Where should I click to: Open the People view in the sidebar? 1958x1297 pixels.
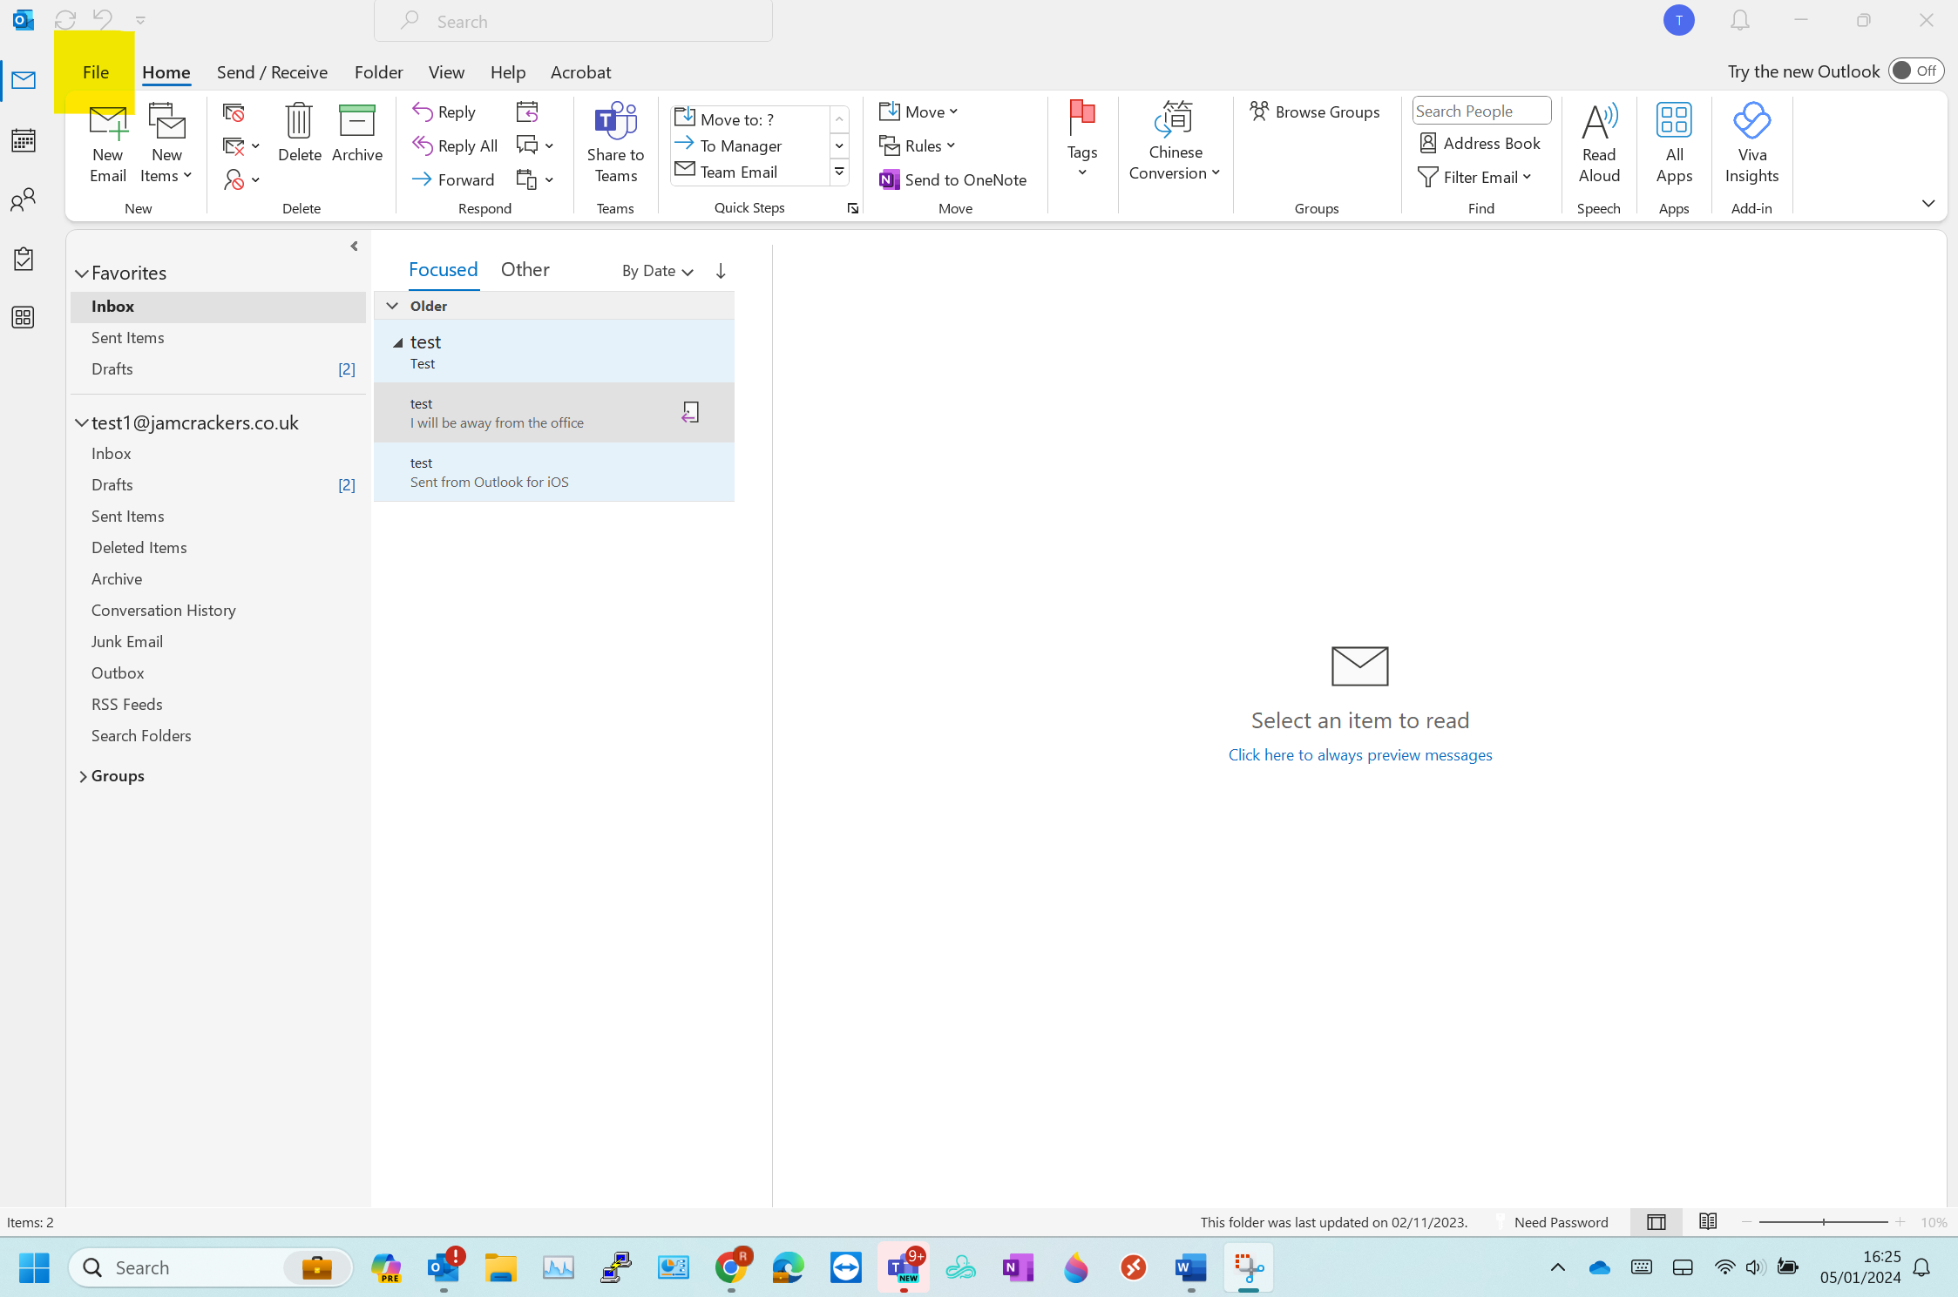(x=23, y=199)
